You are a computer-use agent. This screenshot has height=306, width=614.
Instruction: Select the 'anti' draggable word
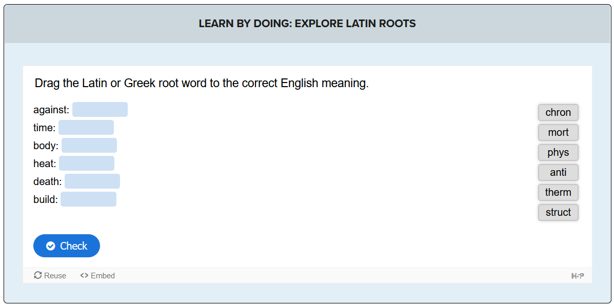(558, 172)
